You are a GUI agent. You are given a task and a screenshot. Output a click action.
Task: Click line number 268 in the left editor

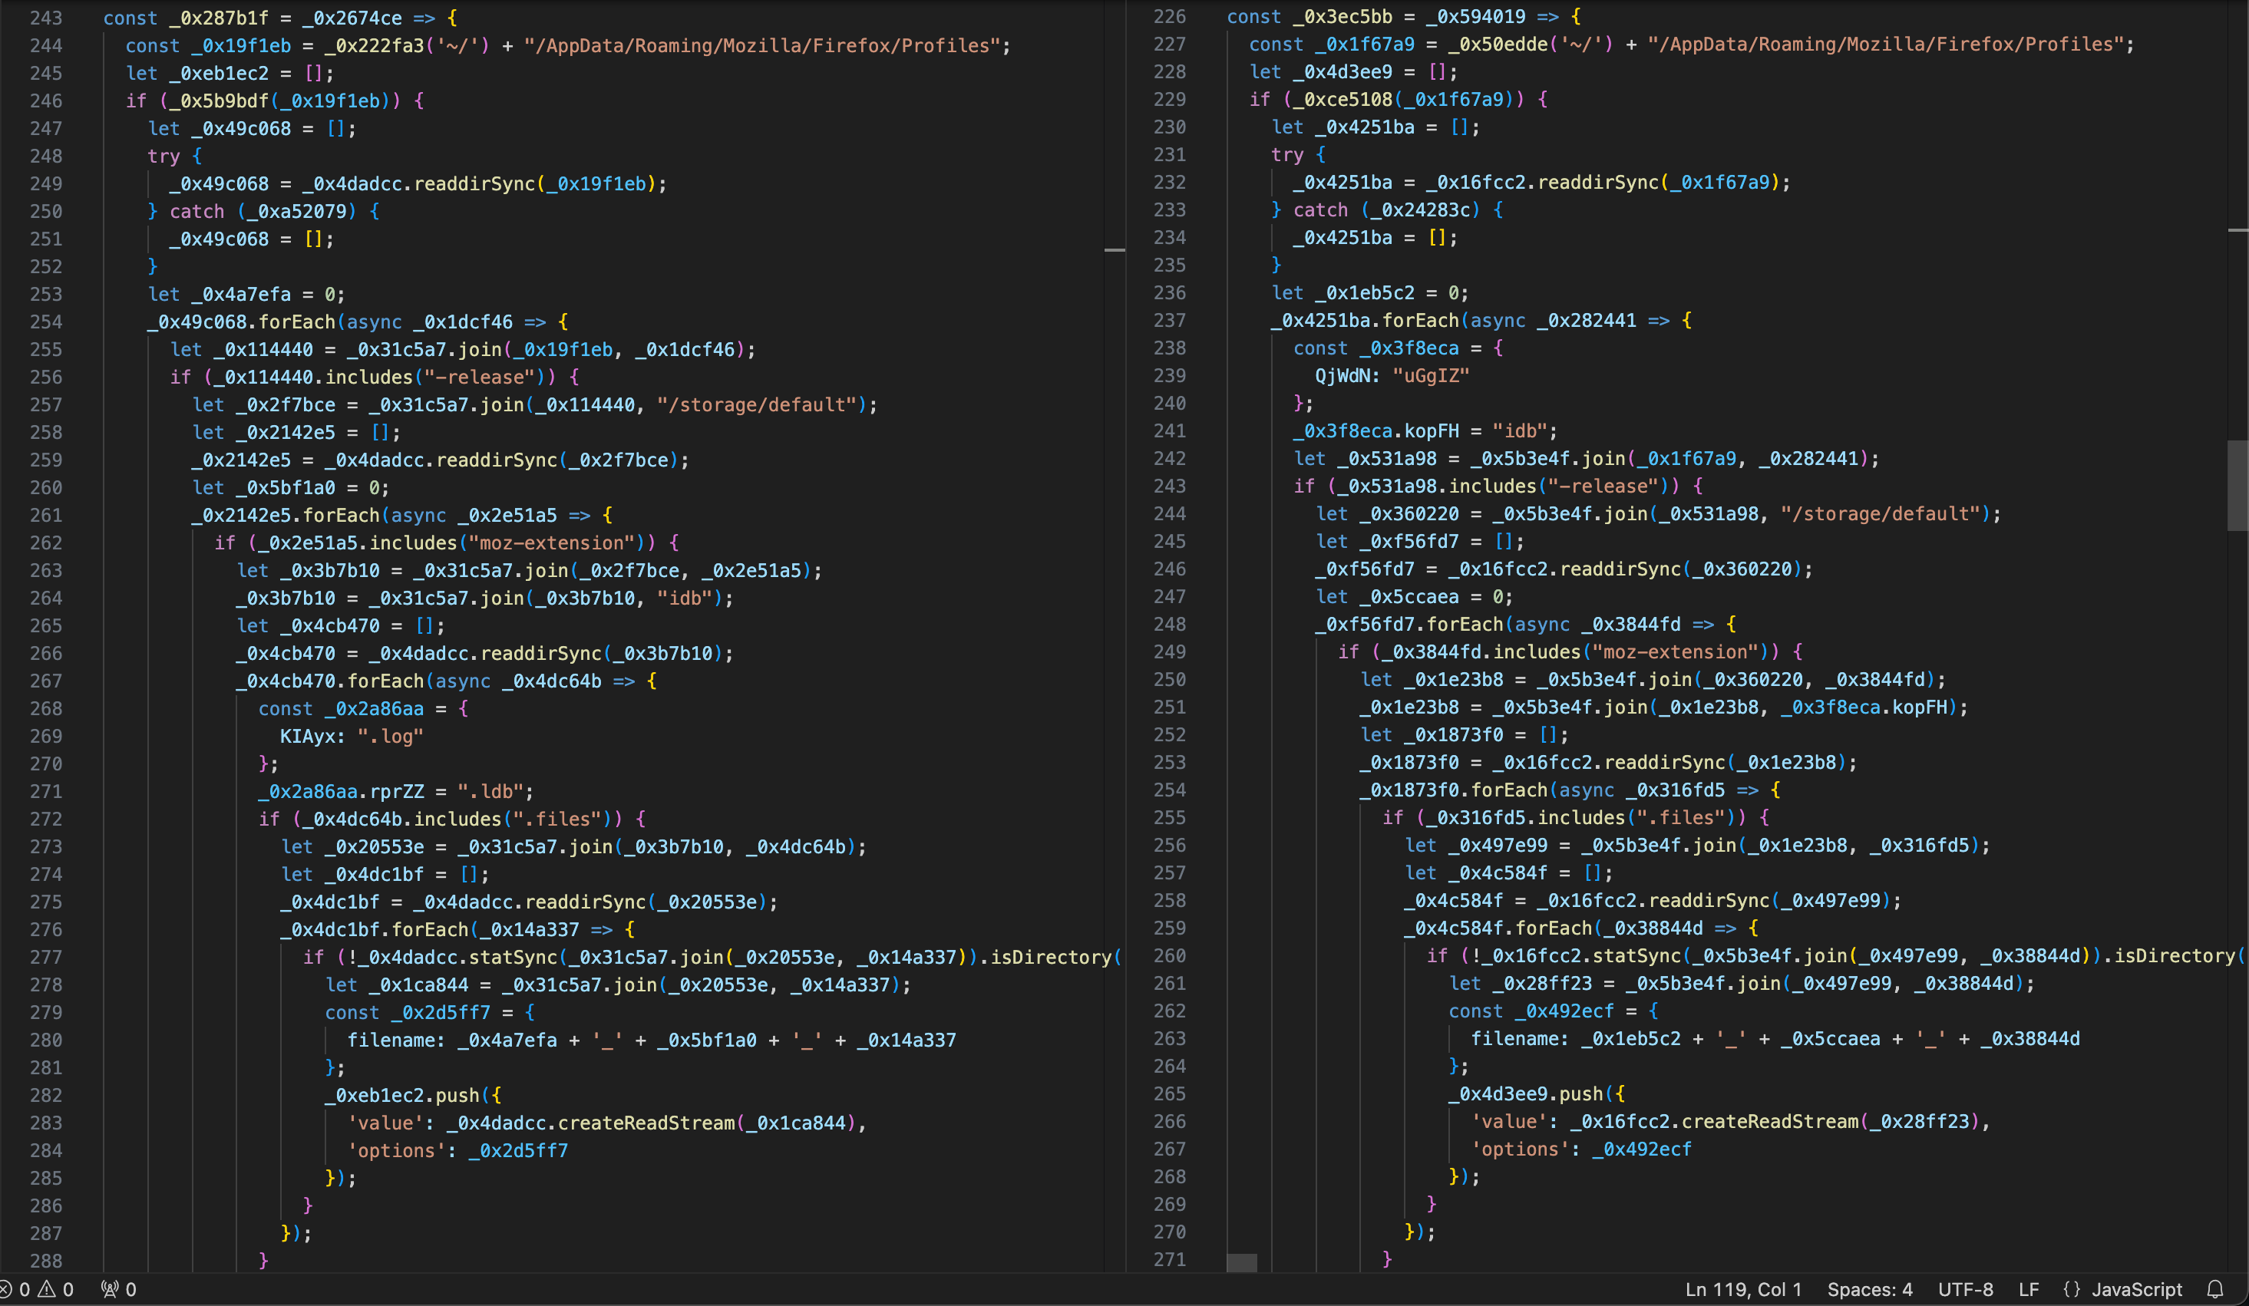coord(46,708)
